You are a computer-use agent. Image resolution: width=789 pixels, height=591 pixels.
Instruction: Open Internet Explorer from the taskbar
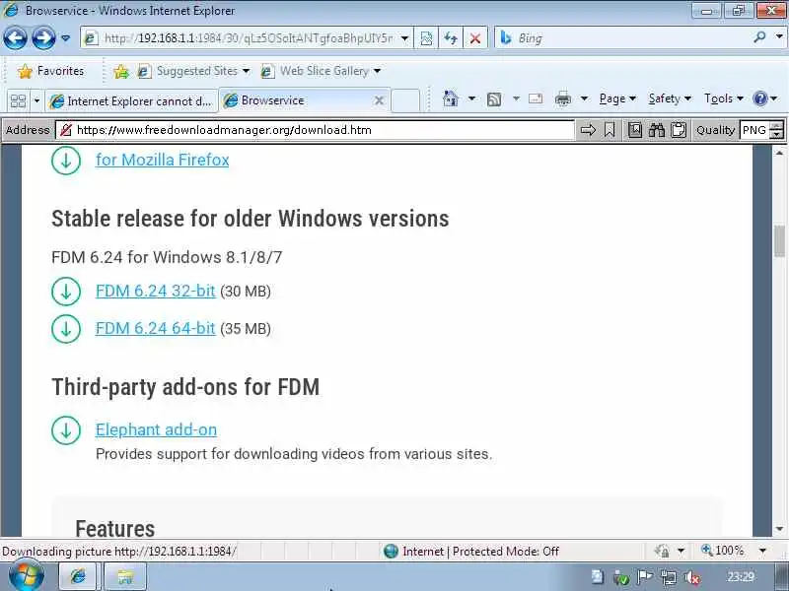[x=79, y=576]
